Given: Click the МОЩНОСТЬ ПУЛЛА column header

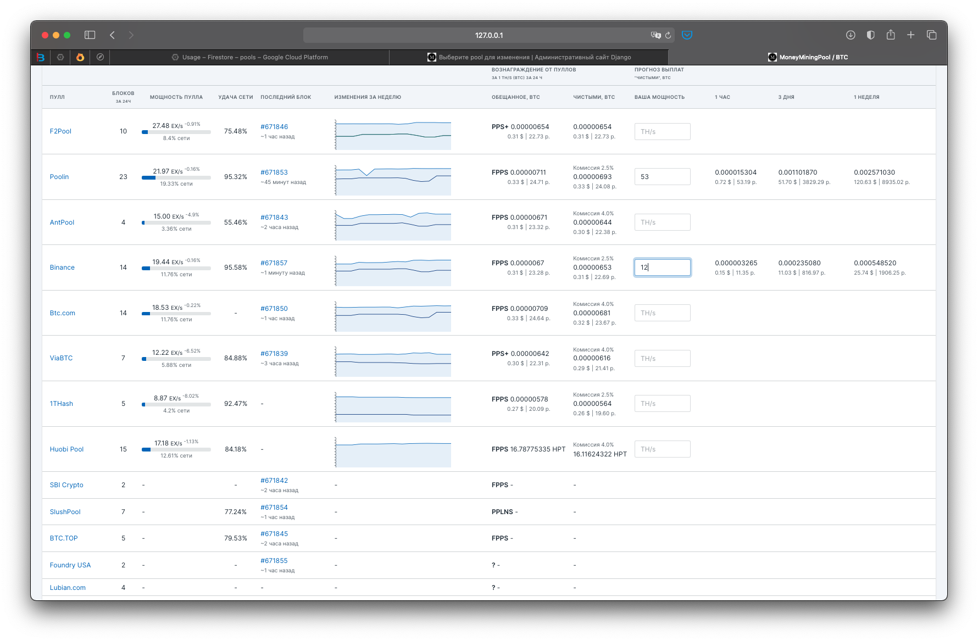Looking at the screenshot, I should click(x=176, y=97).
